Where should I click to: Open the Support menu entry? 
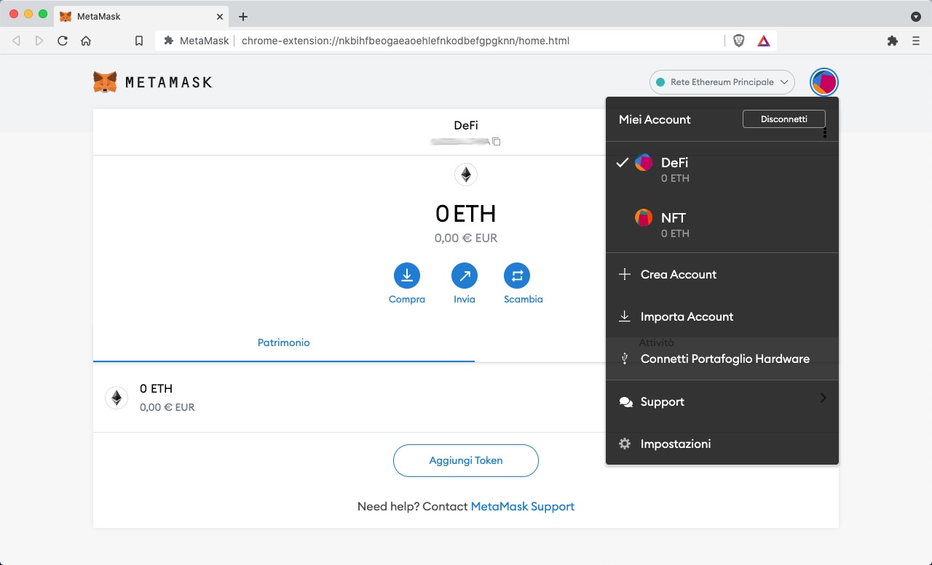tap(722, 401)
